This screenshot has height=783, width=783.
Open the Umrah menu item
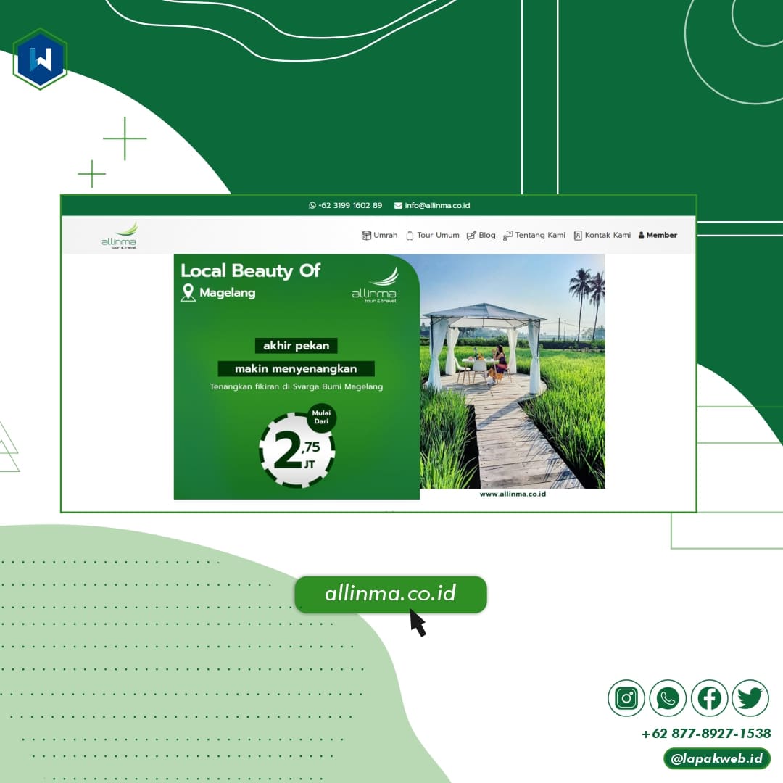[379, 235]
